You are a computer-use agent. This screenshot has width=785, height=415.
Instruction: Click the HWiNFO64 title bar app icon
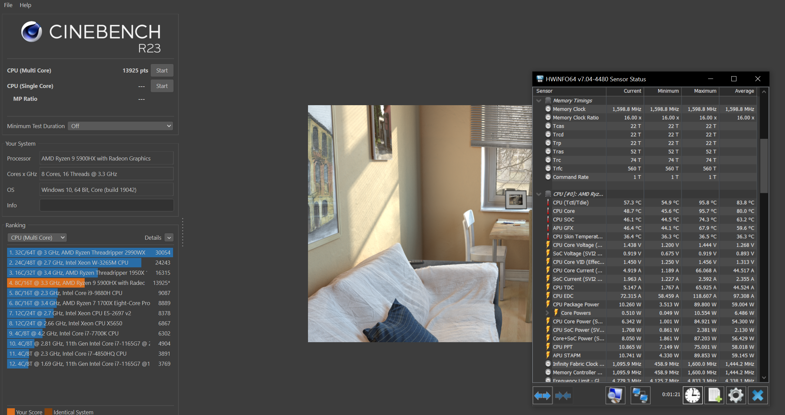pos(540,79)
